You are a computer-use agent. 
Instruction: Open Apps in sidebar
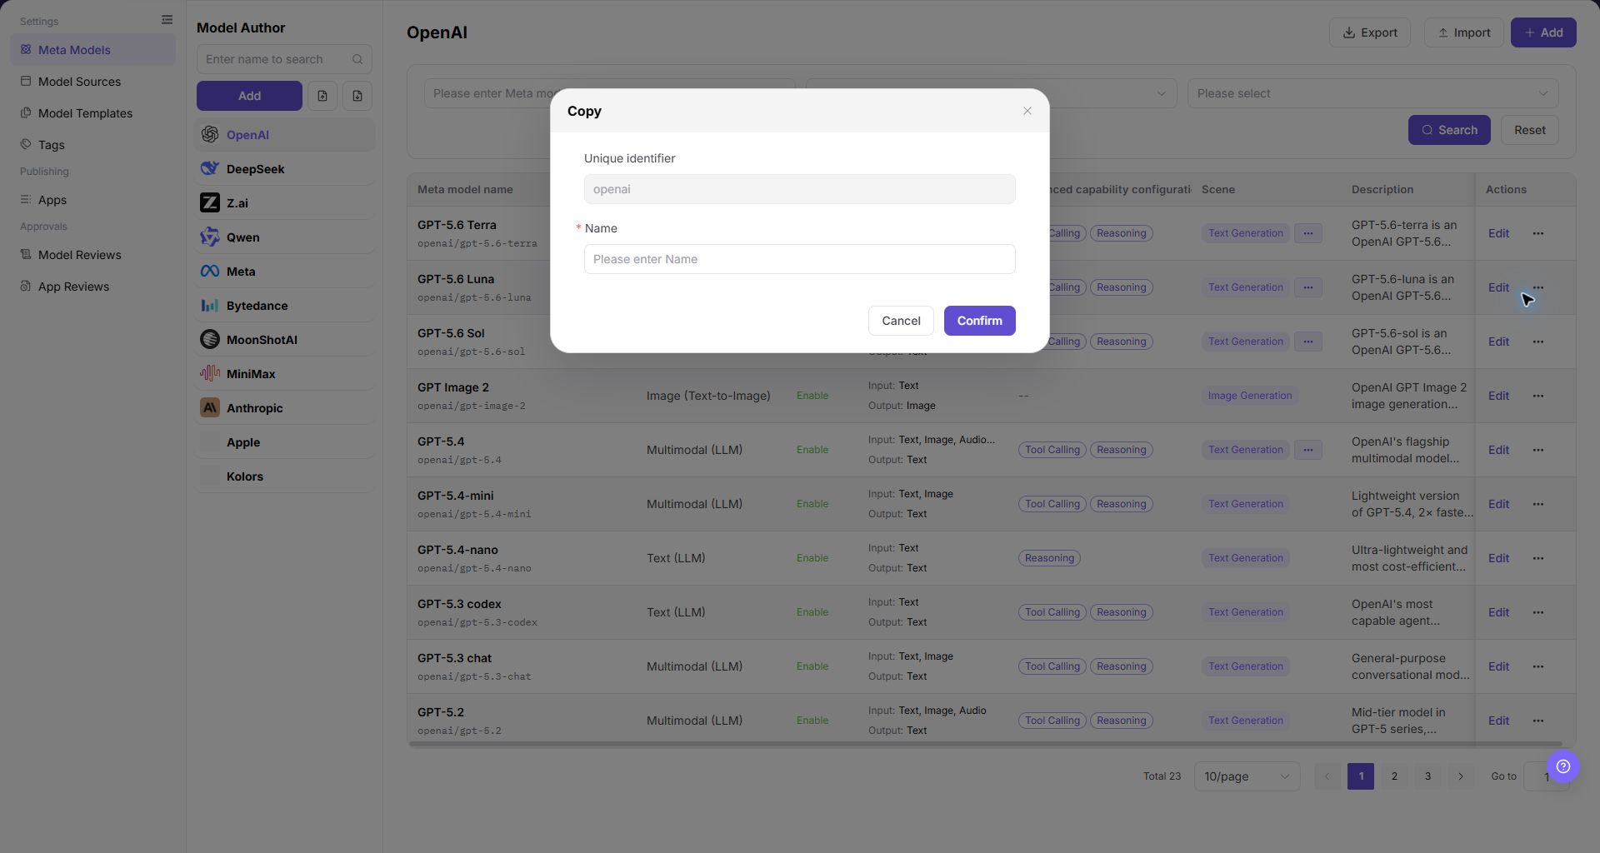click(92, 200)
